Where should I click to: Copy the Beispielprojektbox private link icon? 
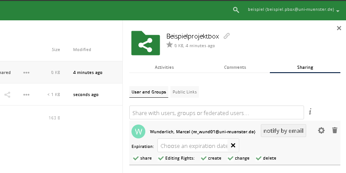pyautogui.click(x=227, y=36)
